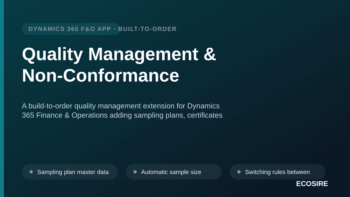Screen dimensions: 350x197
Task: Click the bullet dot beside 'Automatic sample size'
Action: [x=135, y=172]
